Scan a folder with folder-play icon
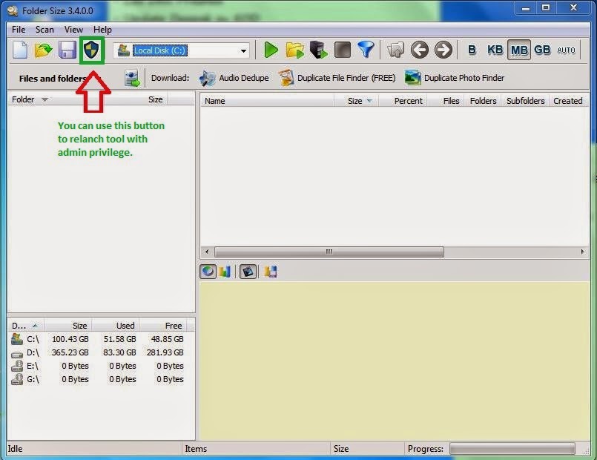Image resolution: width=597 pixels, height=460 pixels. pyautogui.click(x=294, y=50)
